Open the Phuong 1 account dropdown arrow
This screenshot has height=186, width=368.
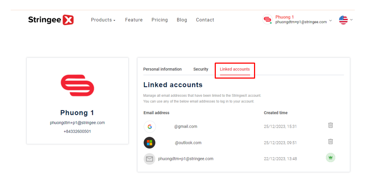click(330, 20)
